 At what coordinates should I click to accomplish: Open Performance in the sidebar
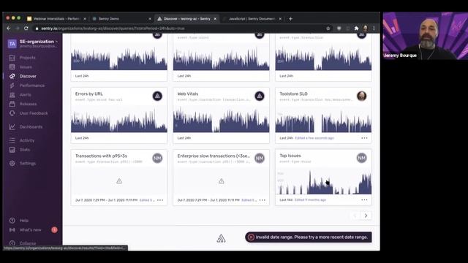[32, 85]
